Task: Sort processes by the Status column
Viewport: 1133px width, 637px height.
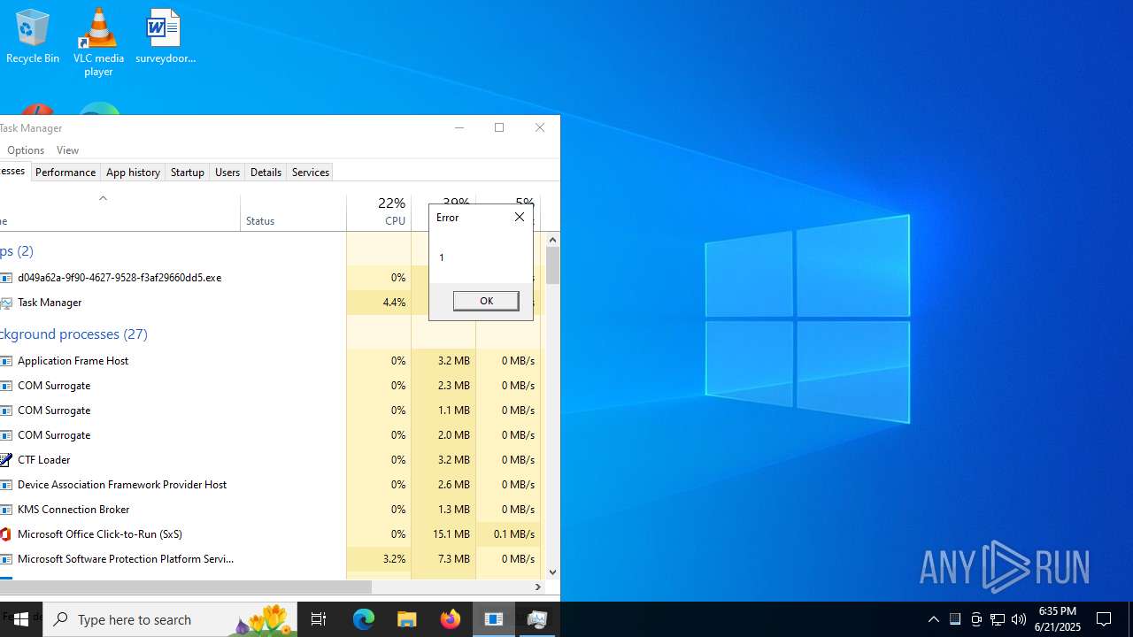Action: pos(293,212)
